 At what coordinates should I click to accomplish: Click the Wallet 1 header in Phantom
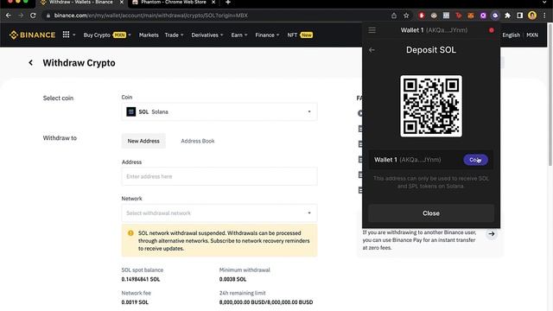click(434, 30)
